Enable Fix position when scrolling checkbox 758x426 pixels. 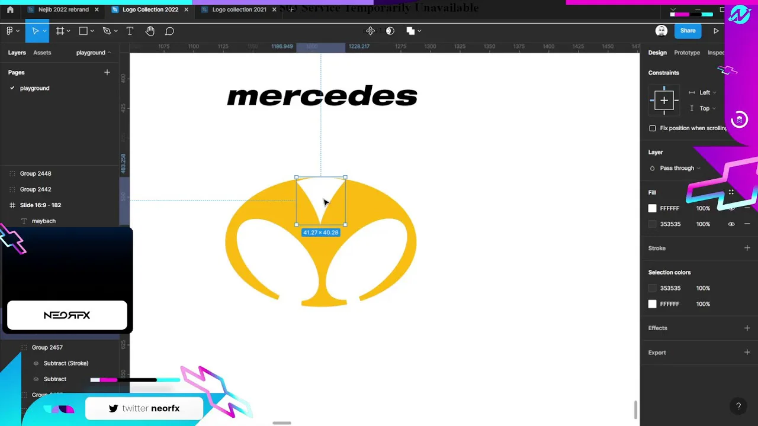[653, 128]
